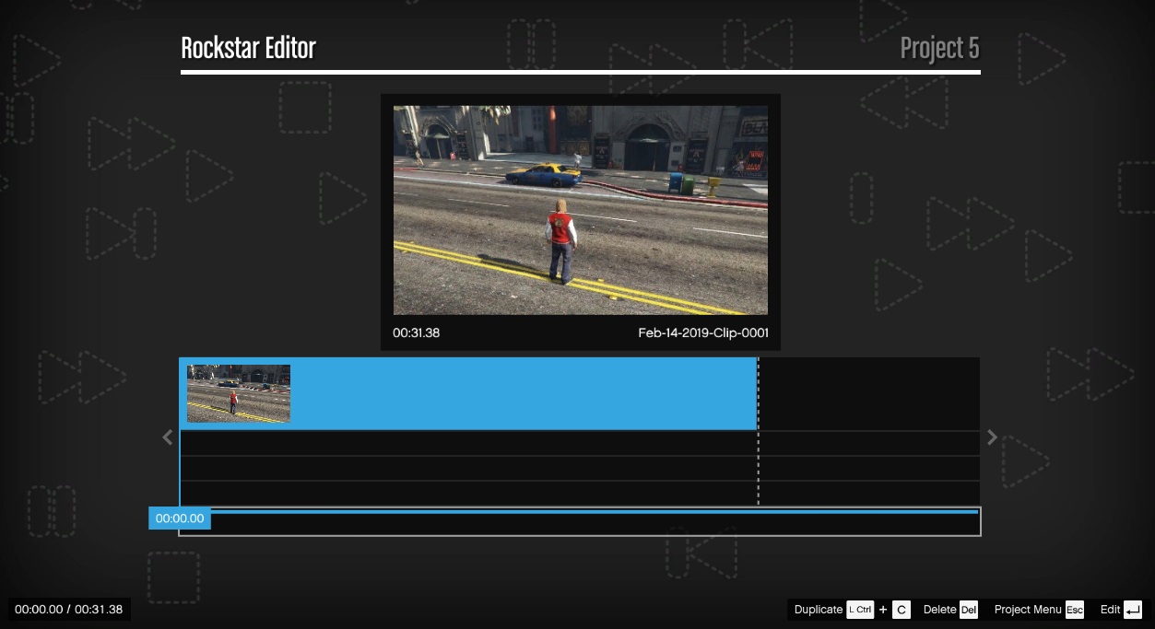This screenshot has height=629, width=1155.
Task: Click the Esc key icon
Action: [x=1075, y=610]
